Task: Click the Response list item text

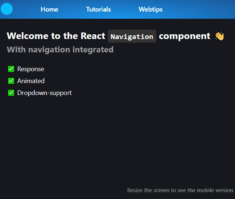Action: (x=30, y=69)
